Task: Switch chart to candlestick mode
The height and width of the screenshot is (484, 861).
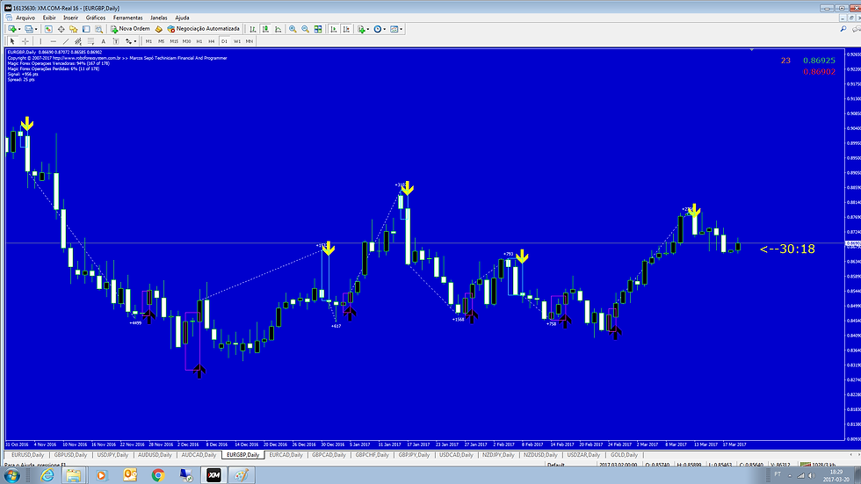Action: coord(265,29)
